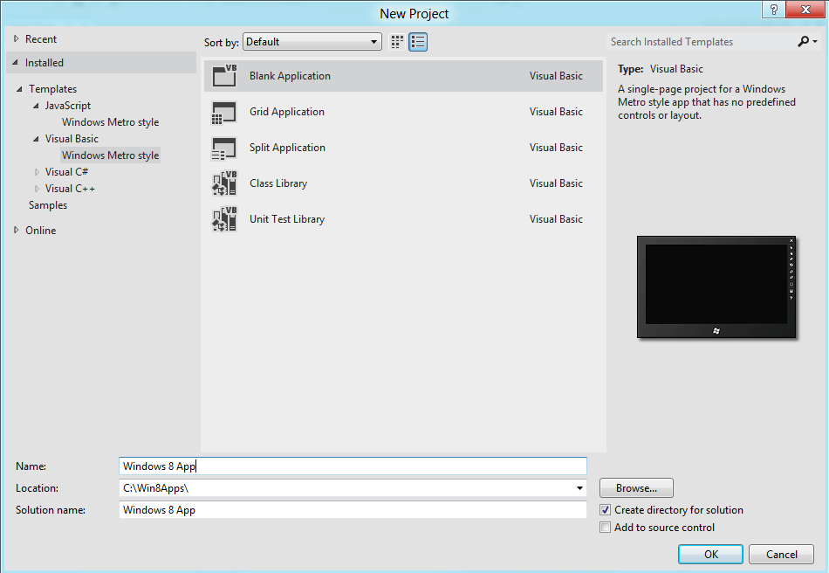Select the JavaScript category label

pos(68,106)
